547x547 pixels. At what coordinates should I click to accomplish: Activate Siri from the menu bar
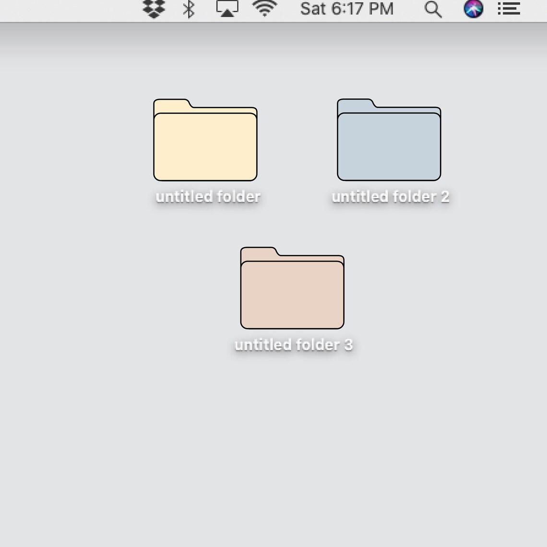(474, 9)
